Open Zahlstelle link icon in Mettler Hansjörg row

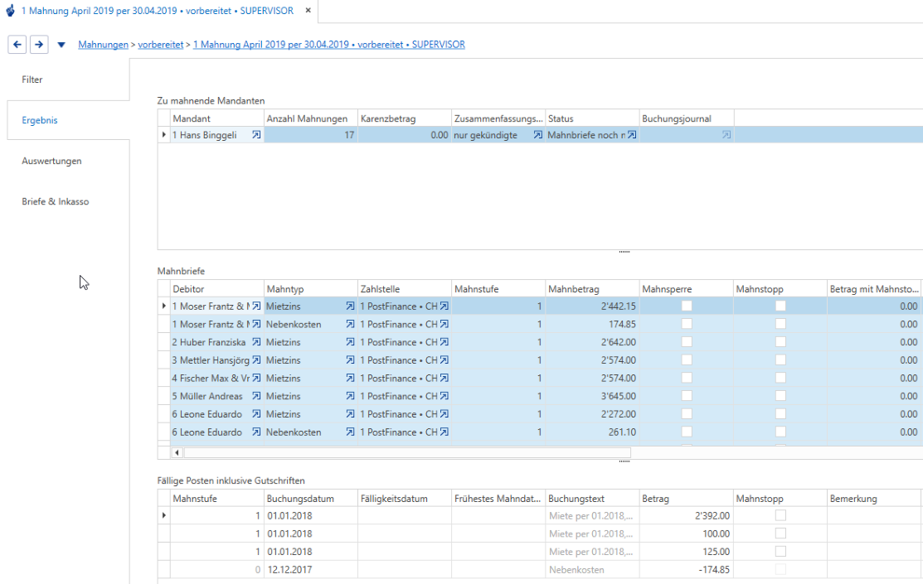pyautogui.click(x=444, y=360)
